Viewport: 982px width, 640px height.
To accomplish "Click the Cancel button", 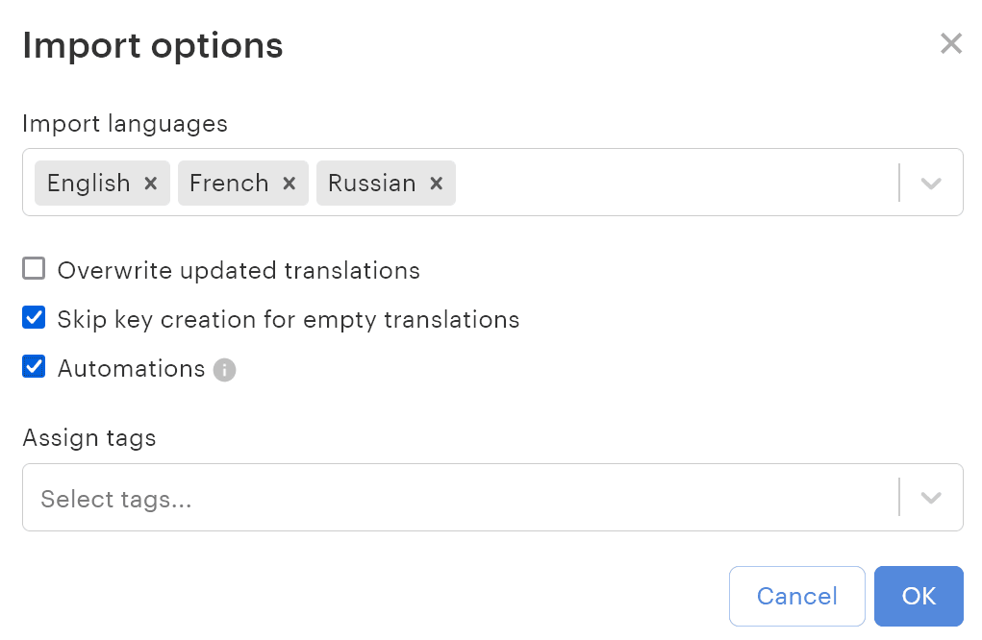I will [x=797, y=596].
